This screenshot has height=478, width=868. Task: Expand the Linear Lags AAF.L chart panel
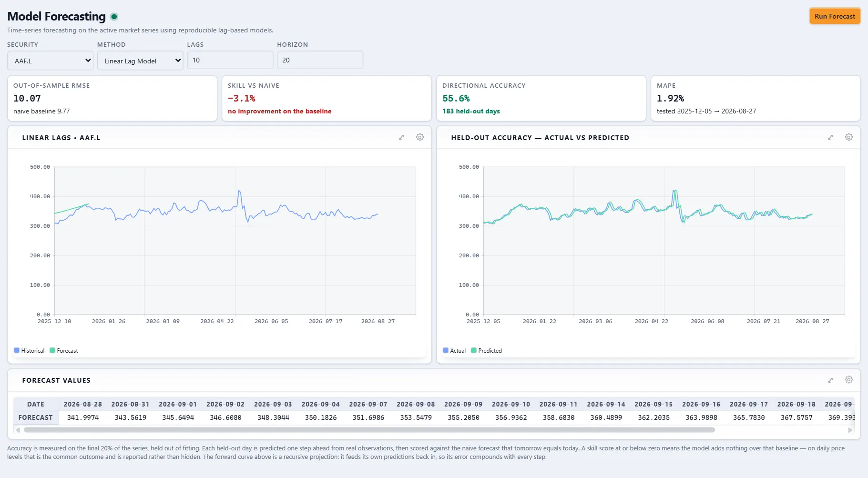tap(401, 137)
